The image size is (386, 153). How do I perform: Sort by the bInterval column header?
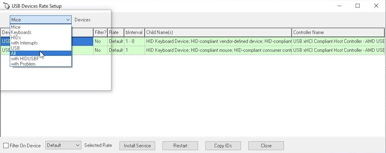pyautogui.click(x=134, y=32)
